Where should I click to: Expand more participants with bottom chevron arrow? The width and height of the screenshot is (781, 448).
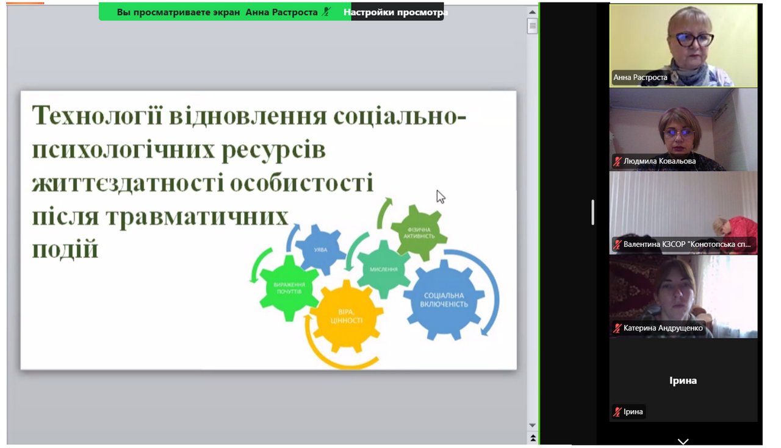coord(683,441)
